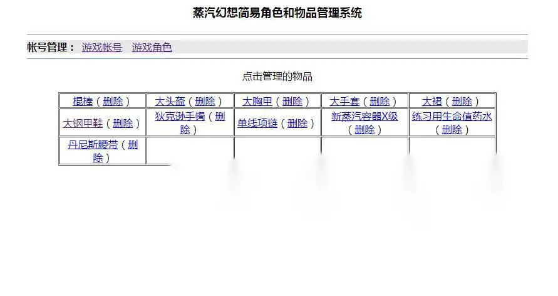This screenshot has width=558, height=296.
Task: Open the 狄克逊手镯 item link
Action: [x=180, y=117]
